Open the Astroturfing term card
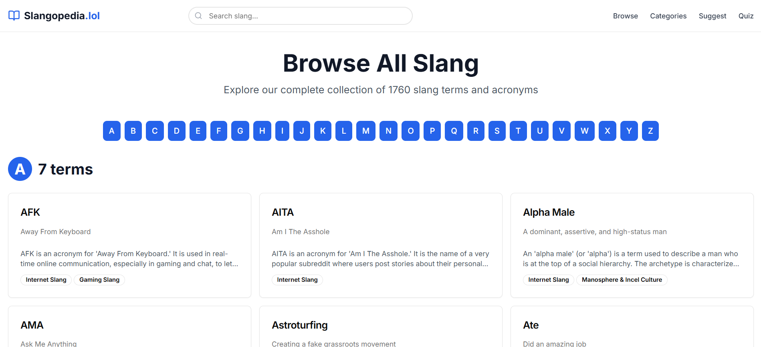 click(381, 327)
